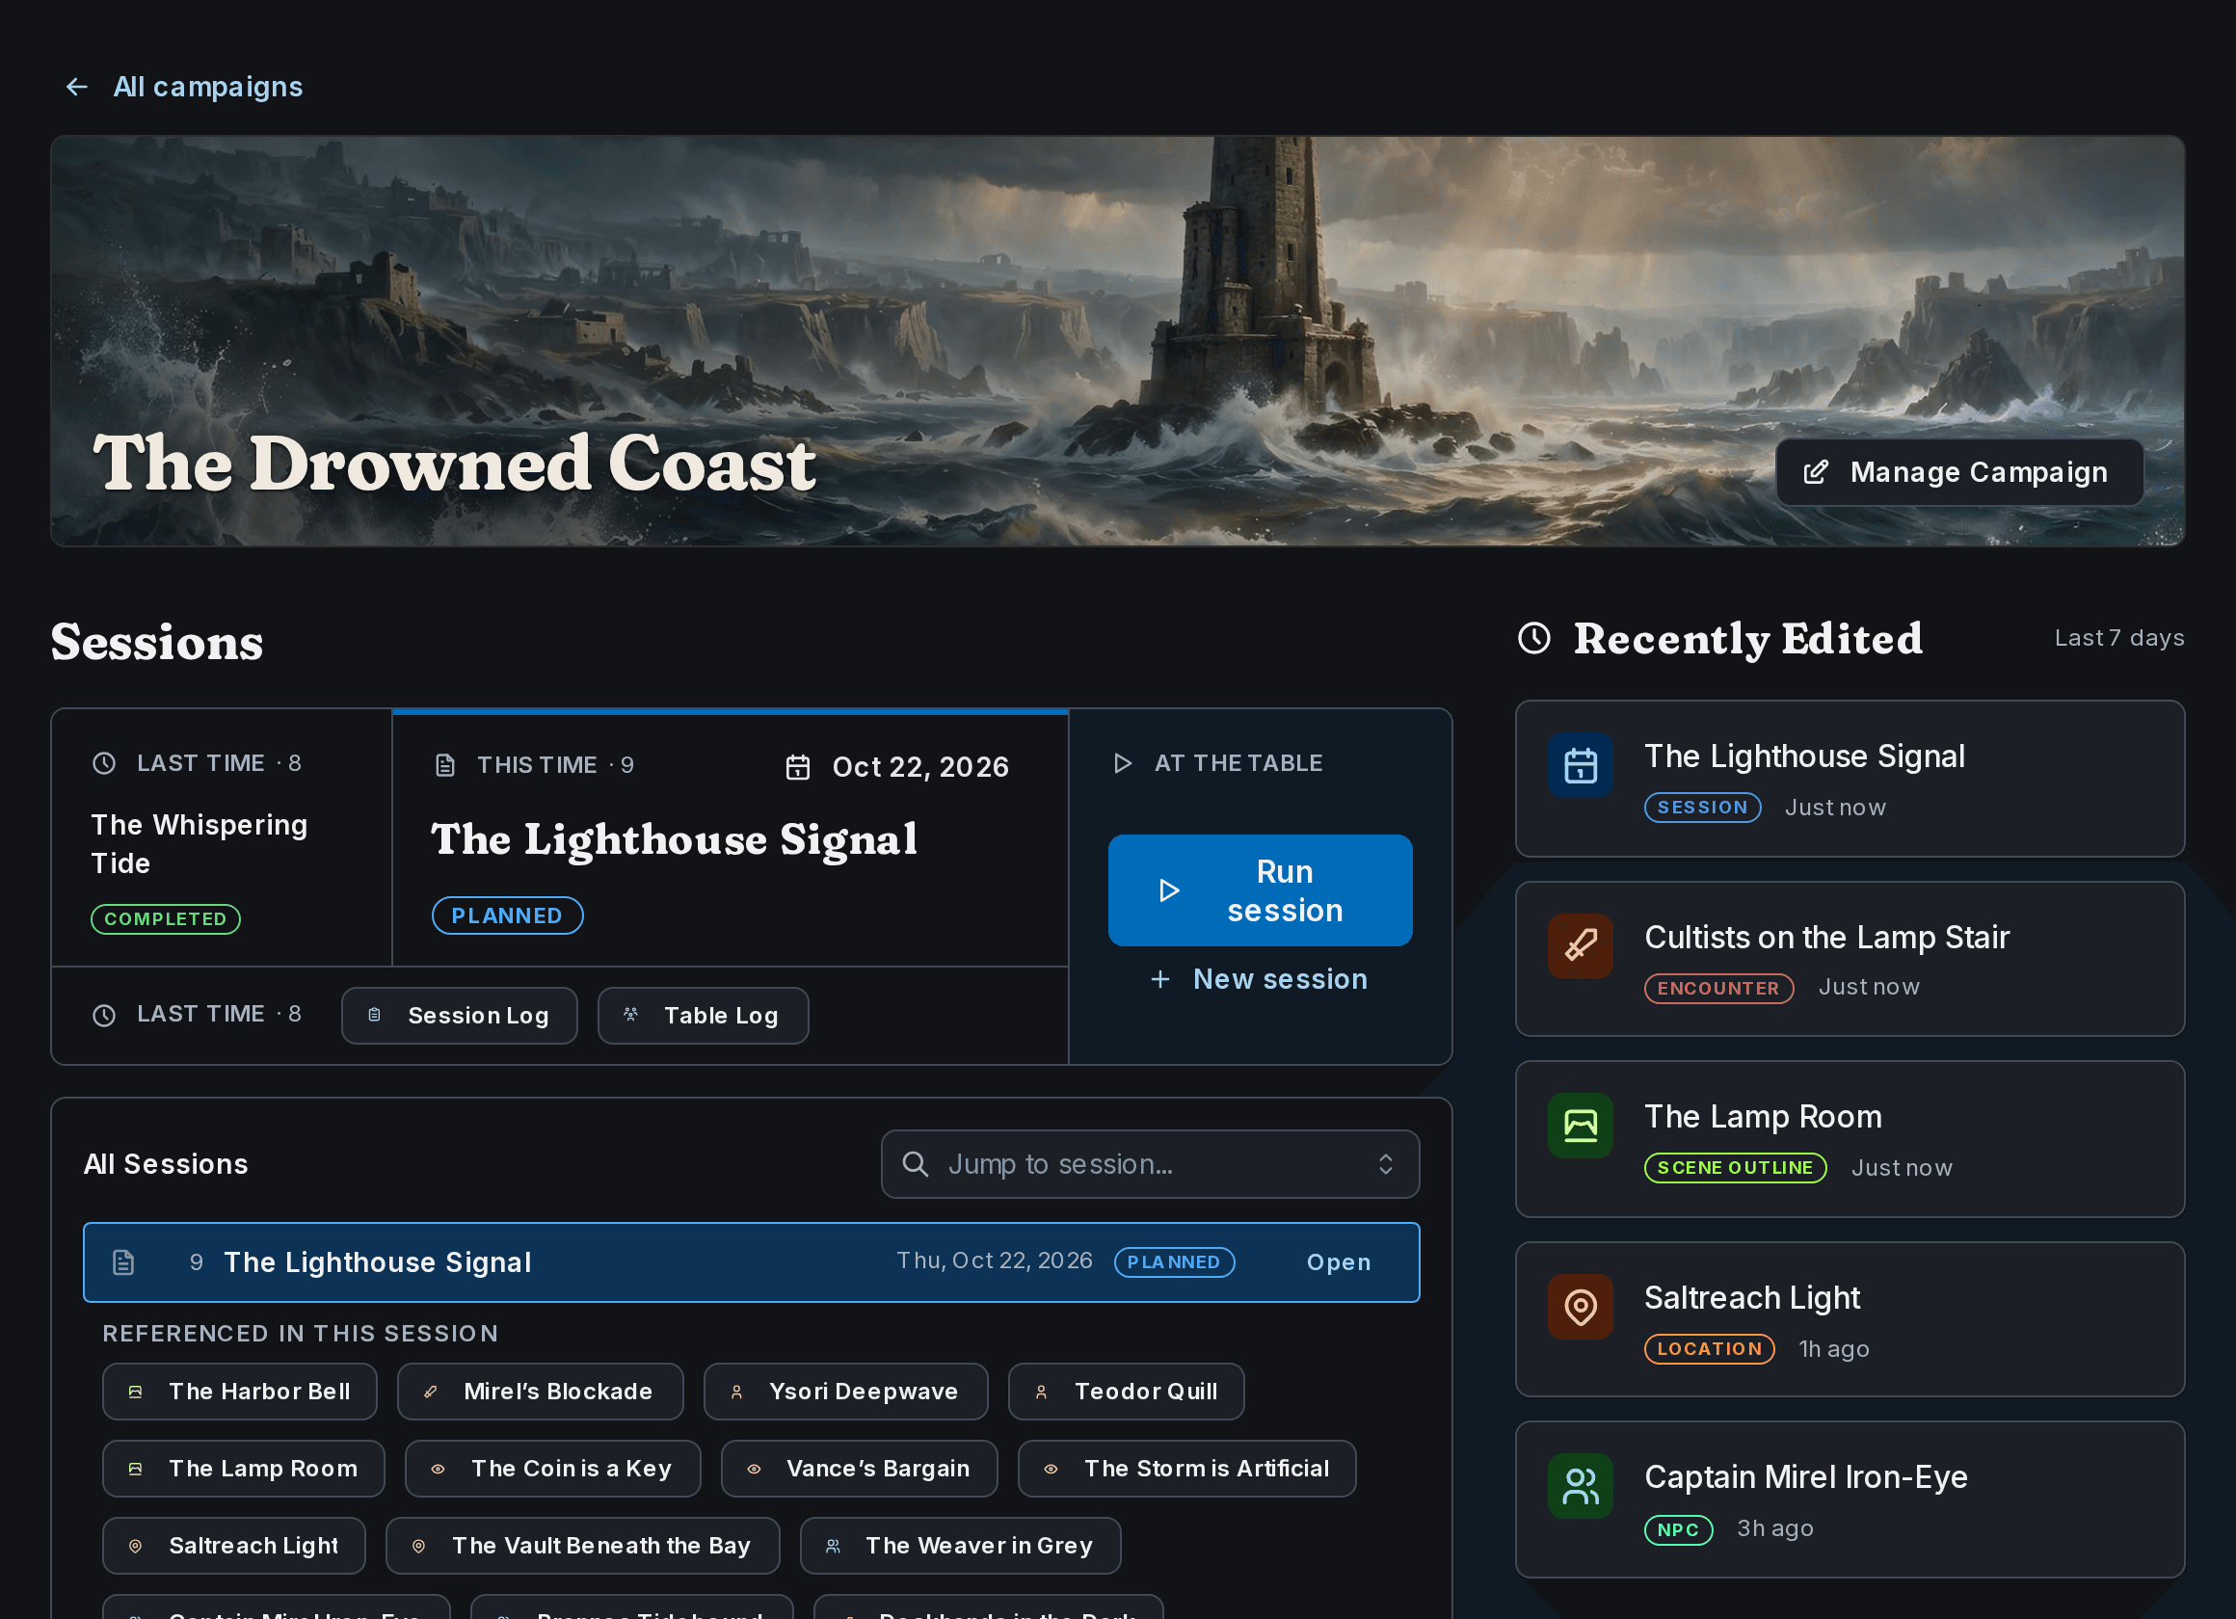Select The Whispering Tide last-time panel
Image resolution: width=2236 pixels, height=1619 pixels.
coord(222,838)
